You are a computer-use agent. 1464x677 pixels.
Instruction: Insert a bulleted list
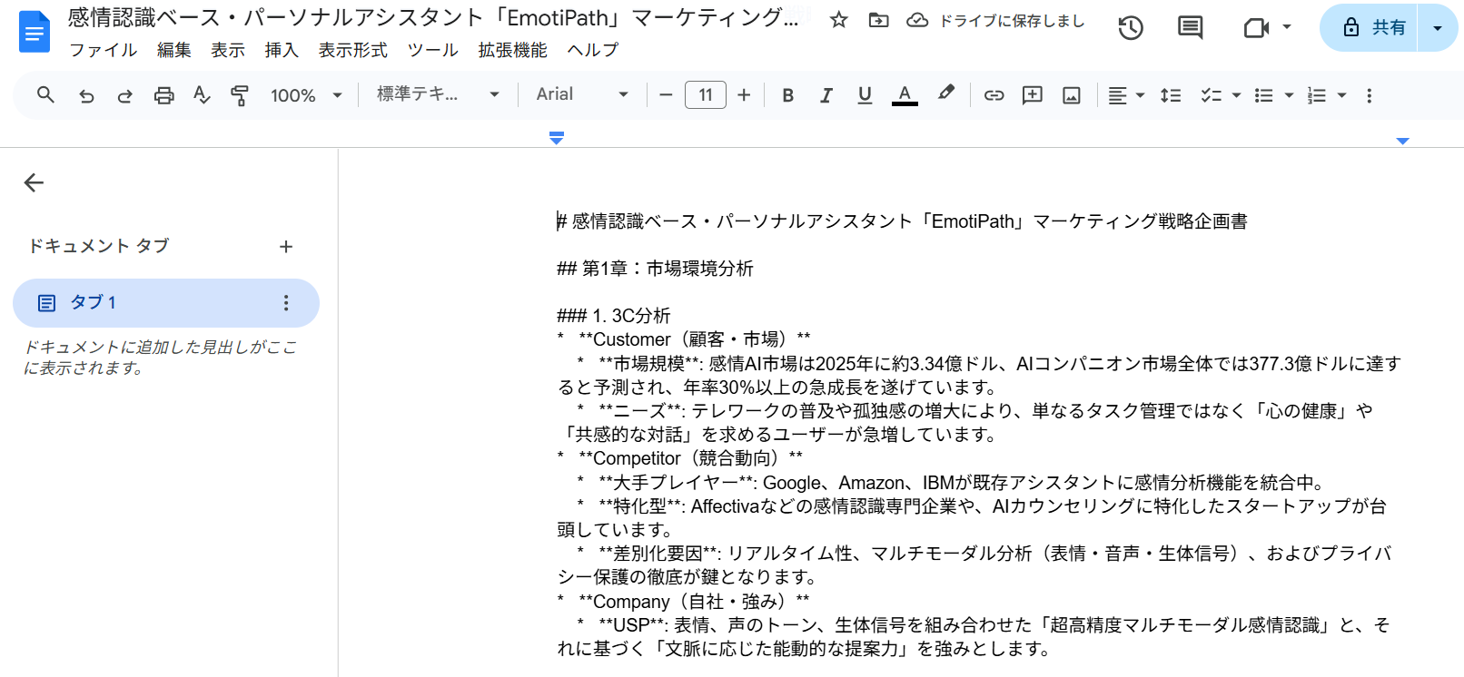click(x=1263, y=95)
